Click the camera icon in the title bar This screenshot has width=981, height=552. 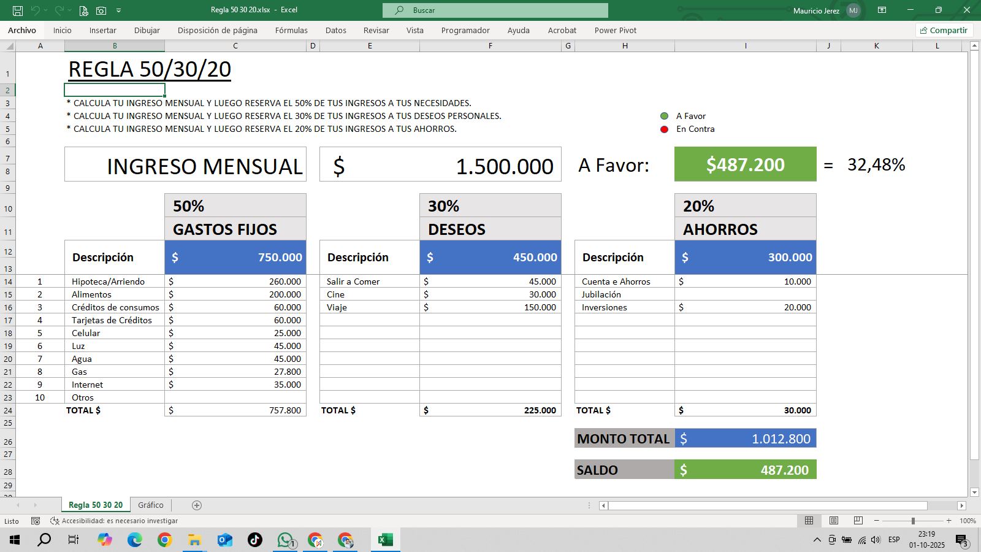[100, 10]
